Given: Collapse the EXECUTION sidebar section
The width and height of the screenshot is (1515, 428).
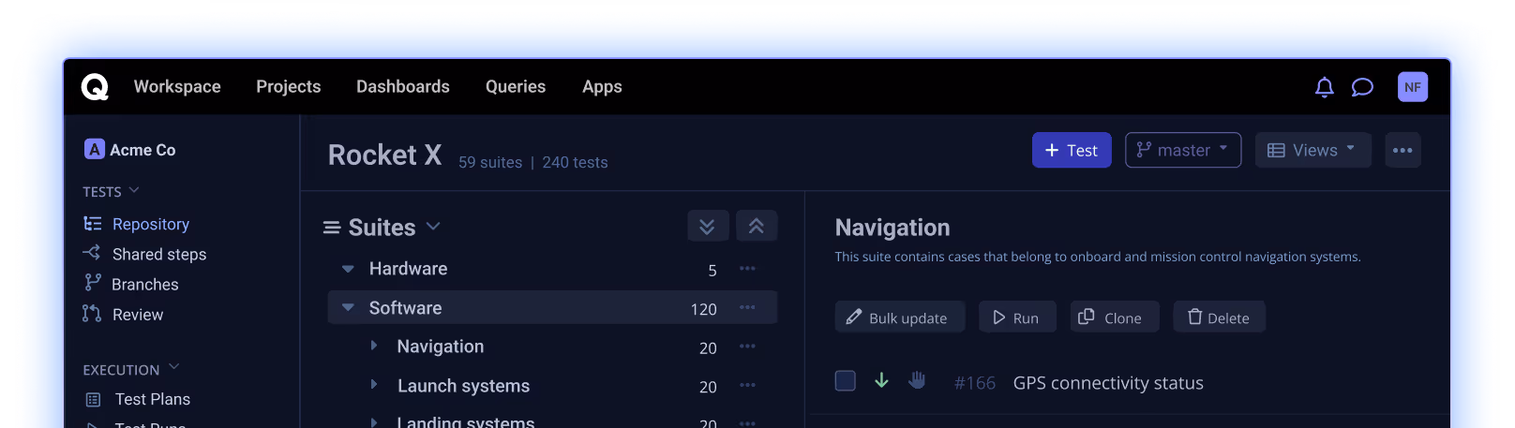Looking at the screenshot, I should coord(173,368).
